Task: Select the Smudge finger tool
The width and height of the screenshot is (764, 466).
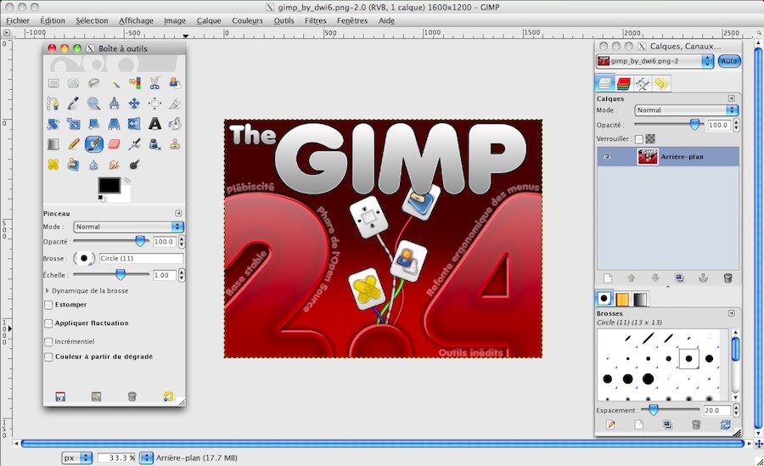Action: point(115,165)
